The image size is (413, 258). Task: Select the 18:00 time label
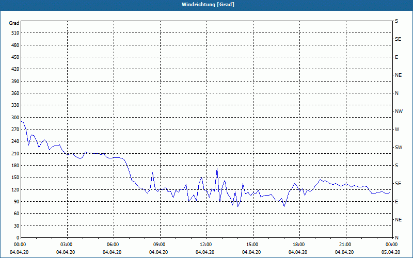coord(298,245)
